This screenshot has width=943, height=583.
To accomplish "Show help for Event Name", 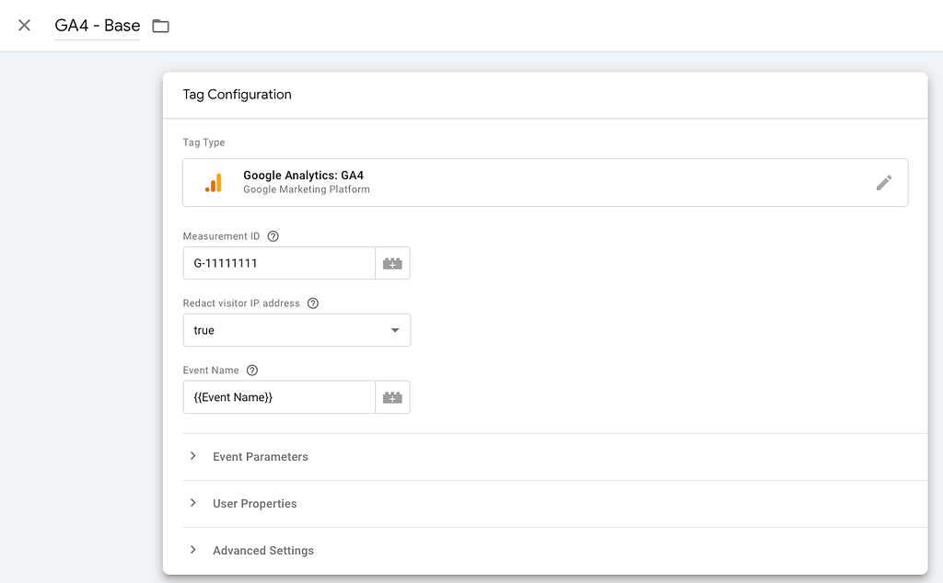I will pos(252,371).
